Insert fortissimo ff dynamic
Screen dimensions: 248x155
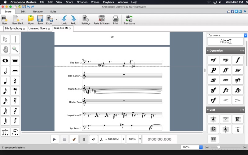[x=226, y=70]
